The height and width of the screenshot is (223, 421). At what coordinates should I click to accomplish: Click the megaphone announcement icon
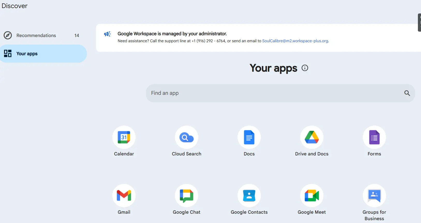tap(107, 34)
